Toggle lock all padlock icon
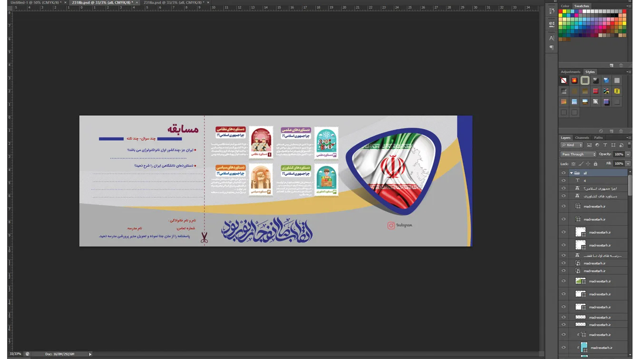This screenshot has width=639, height=359. pos(595,164)
